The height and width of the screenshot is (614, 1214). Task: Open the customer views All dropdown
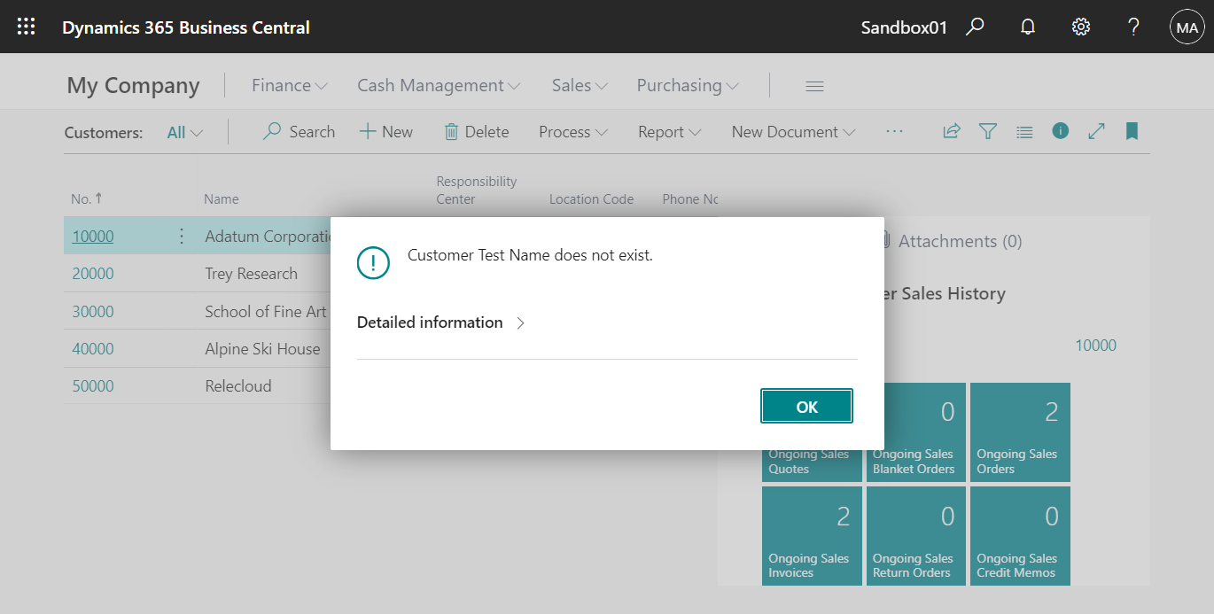click(x=183, y=131)
